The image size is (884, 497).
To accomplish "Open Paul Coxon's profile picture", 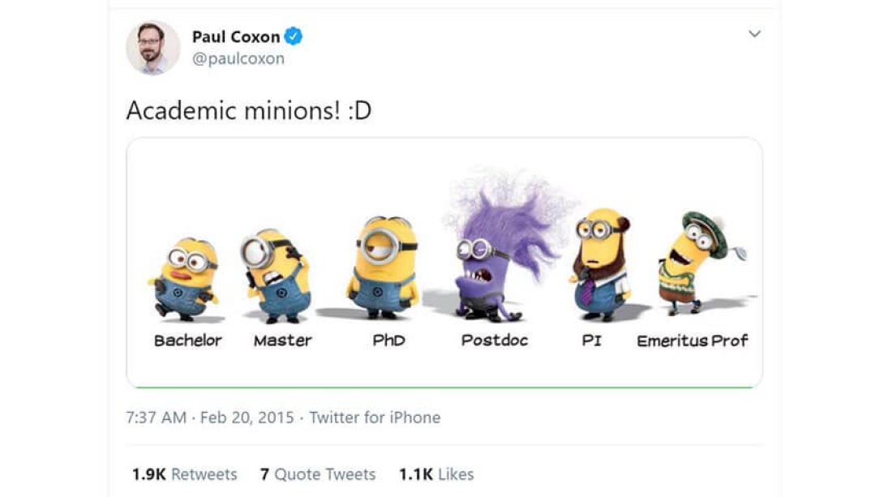I will 152,48.
